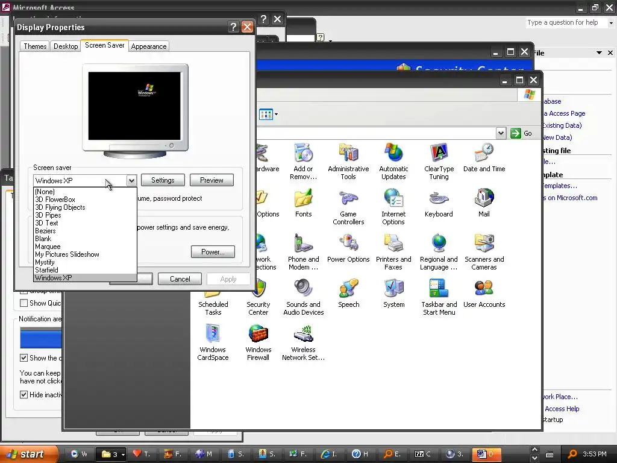Open Speech control panel icon
The height and width of the screenshot is (463, 617).
point(348,294)
